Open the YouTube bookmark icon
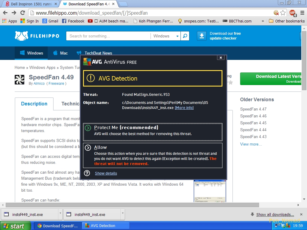Image resolution: width=307 pixels, height=230 pixels. tap(90, 21)
